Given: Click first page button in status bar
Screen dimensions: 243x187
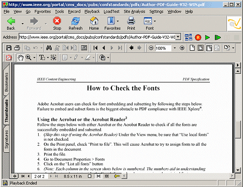Looking at the screenshot, I should [x=23, y=176].
